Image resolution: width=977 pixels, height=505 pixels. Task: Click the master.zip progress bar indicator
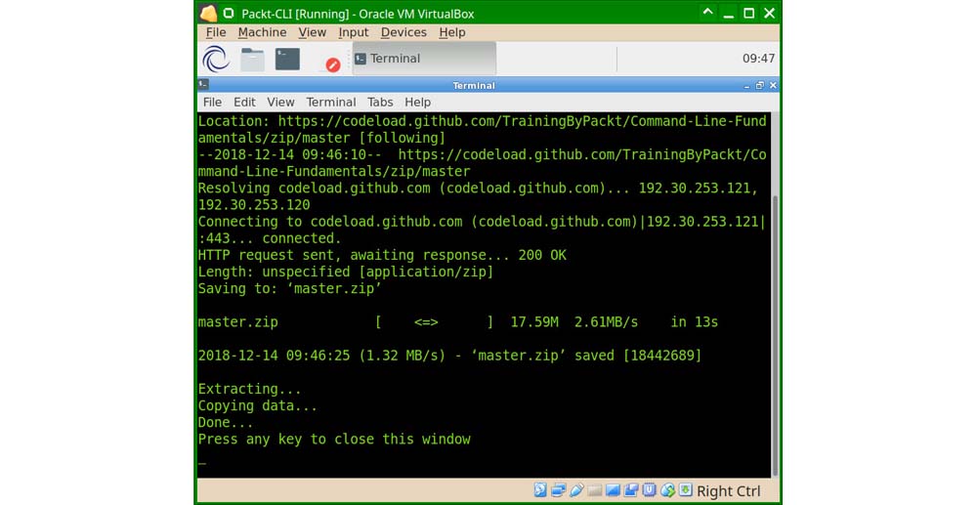click(x=435, y=322)
